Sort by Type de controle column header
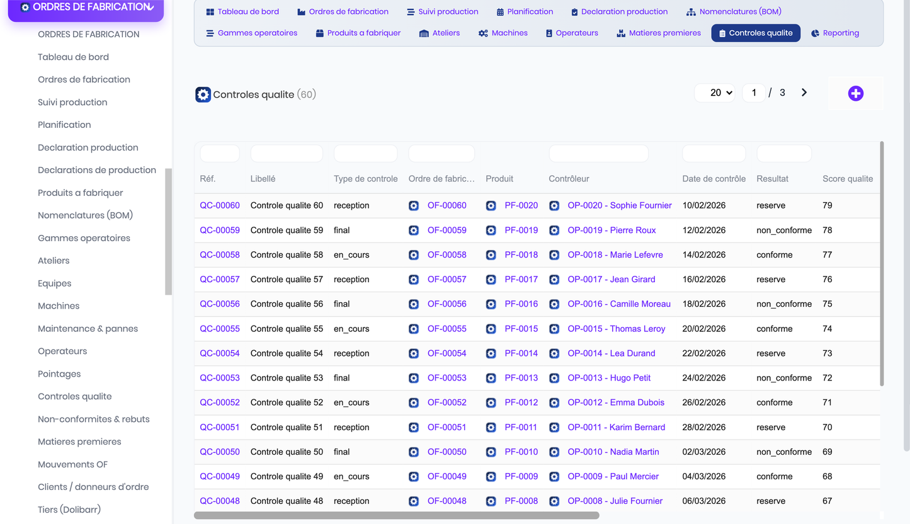The height and width of the screenshot is (524, 910). 366,179
